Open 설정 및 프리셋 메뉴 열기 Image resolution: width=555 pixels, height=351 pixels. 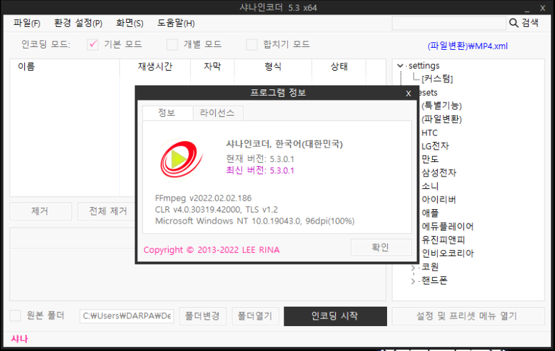(x=468, y=316)
